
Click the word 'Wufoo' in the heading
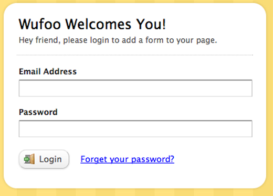pos(40,24)
